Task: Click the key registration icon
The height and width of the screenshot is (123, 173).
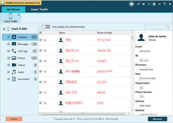Action: pos(138,4)
